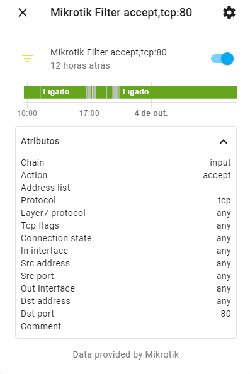Viewport: 250px width, 374px height.
Task: Collapse the Atributos section chevron
Action: [x=224, y=142]
